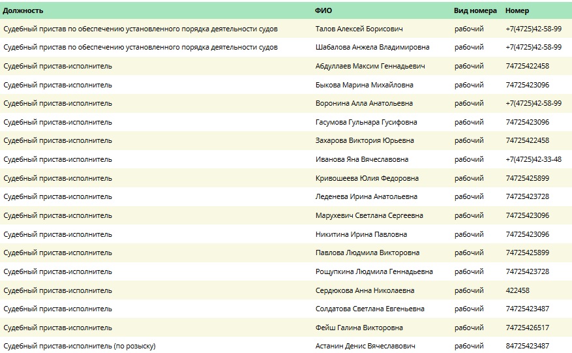Click 'рабочий' in Захарова's row
The image size is (572, 353).
(x=469, y=140)
